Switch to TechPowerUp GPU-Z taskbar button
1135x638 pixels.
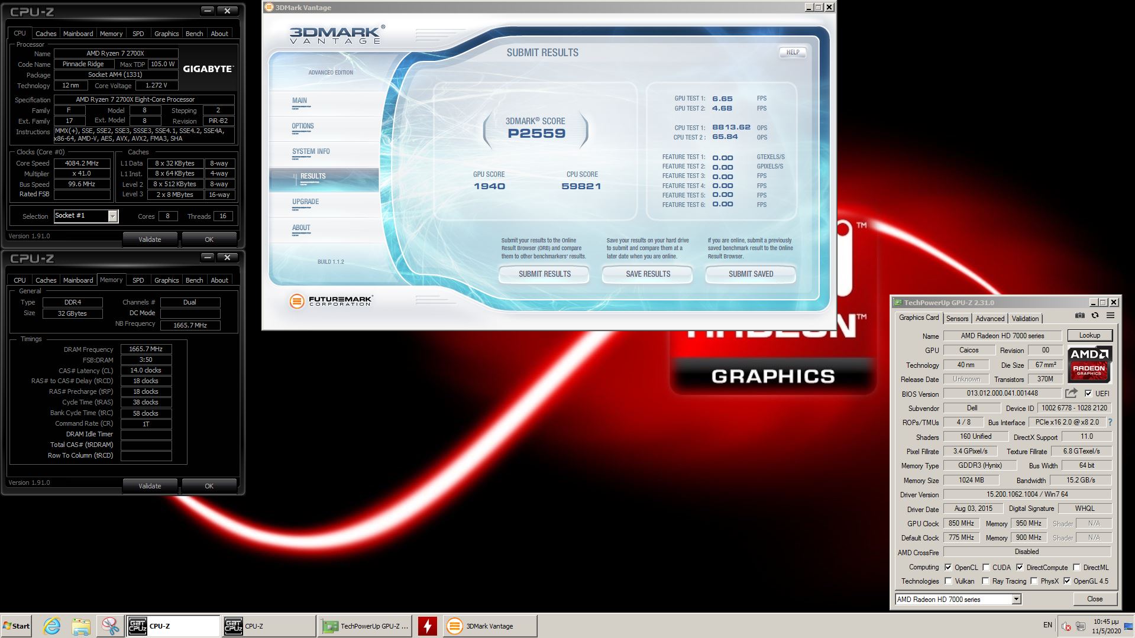click(365, 626)
